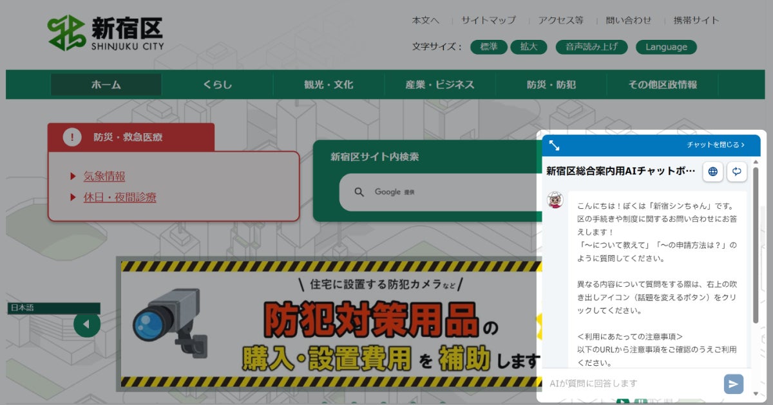Open the 休日・夜間診療 link
Viewport: 773px width, 405px height.
(x=120, y=197)
